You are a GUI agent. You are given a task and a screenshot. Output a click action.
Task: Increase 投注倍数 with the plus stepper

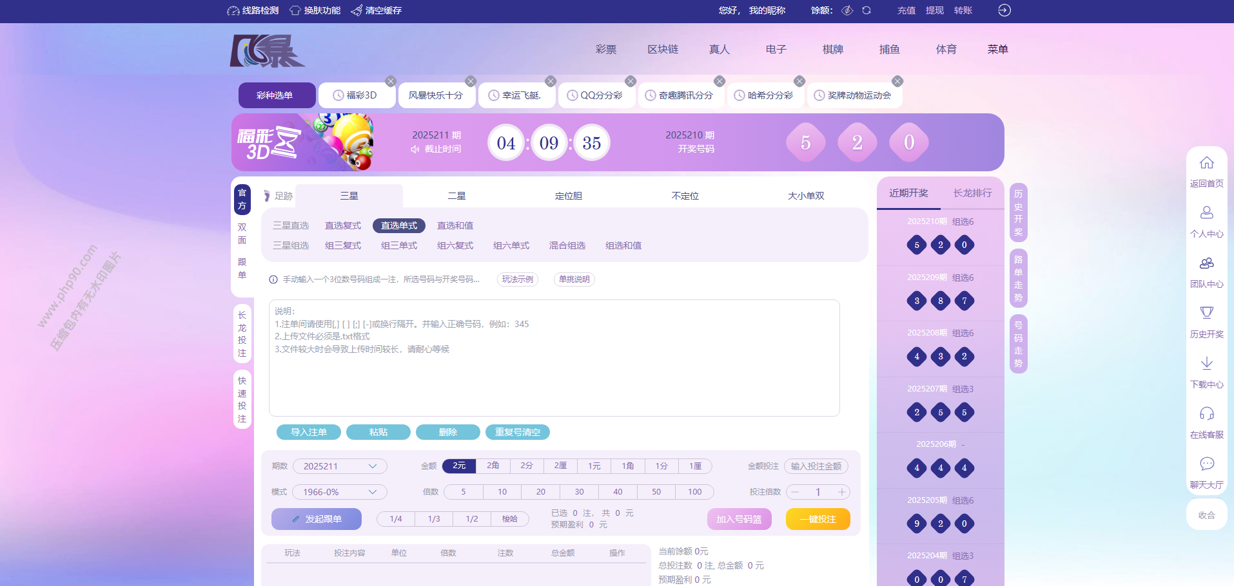[841, 492]
